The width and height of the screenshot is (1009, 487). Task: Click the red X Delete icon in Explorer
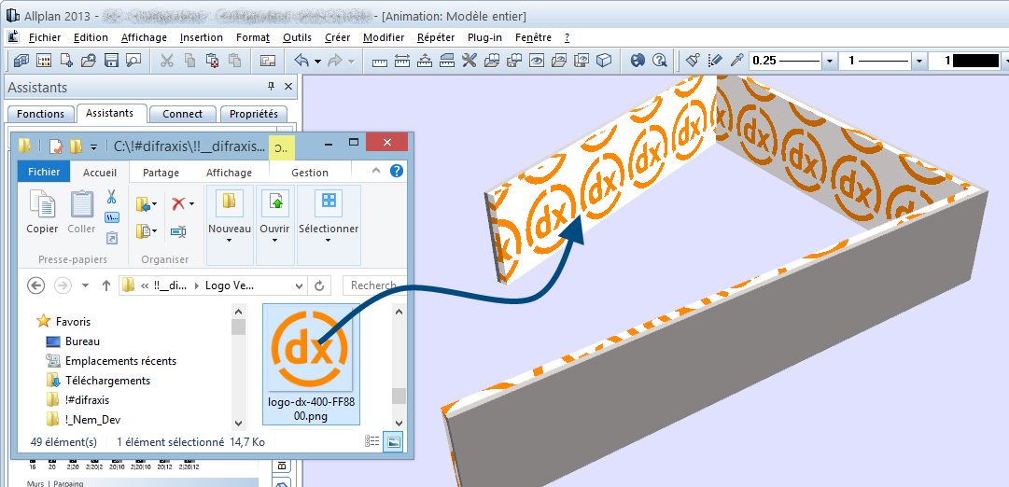click(178, 204)
